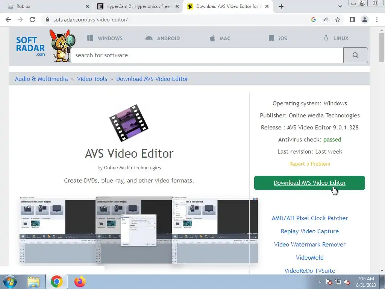Click the network tray icon

(338, 282)
